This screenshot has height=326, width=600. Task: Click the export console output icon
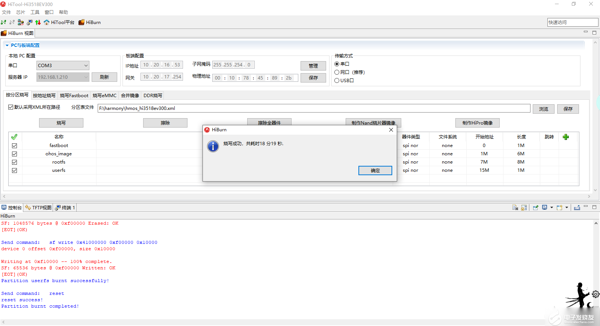[x=577, y=207]
